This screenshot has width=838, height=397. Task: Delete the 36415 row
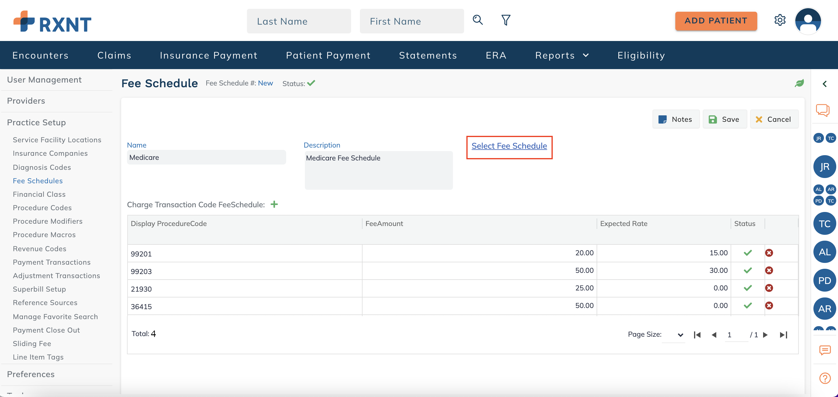[769, 306]
